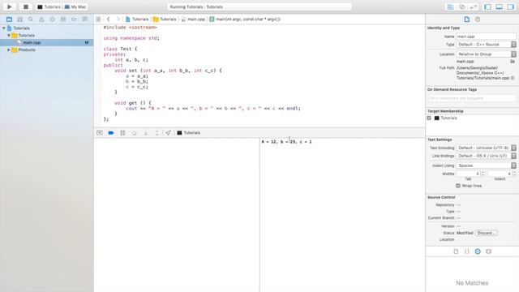Edit the Name field main.cpp

[x=486, y=36]
